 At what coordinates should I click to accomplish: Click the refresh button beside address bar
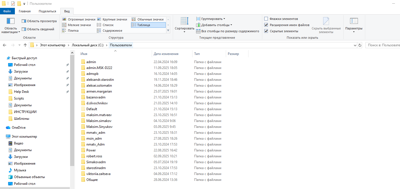click(x=360, y=45)
